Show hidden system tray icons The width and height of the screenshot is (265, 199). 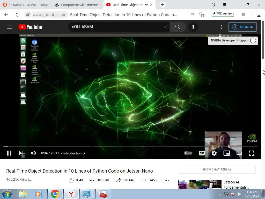(220, 194)
